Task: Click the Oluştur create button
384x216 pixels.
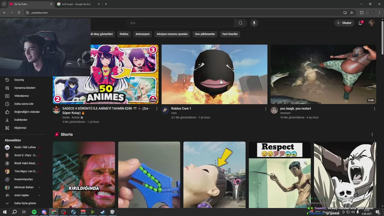Action: [344, 23]
